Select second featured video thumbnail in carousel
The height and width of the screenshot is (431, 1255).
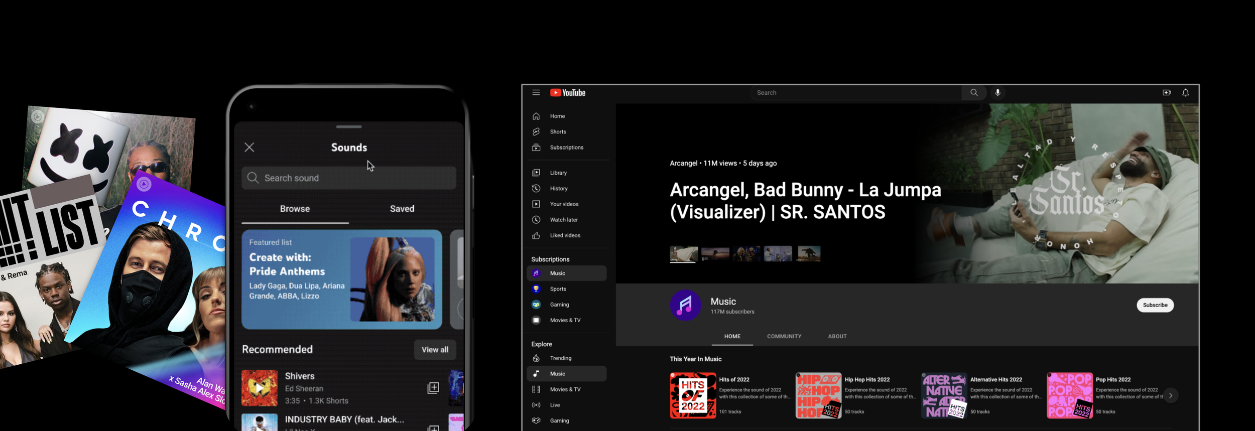pyautogui.click(x=715, y=254)
